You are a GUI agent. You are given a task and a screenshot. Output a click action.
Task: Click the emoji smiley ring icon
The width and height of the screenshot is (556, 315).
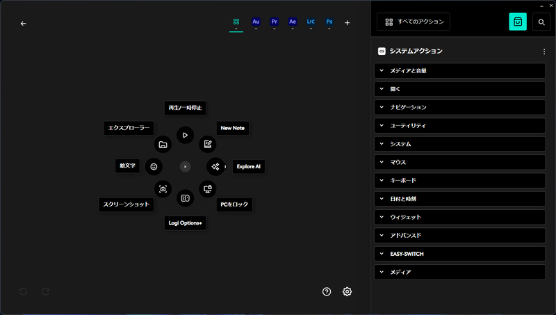[x=154, y=166]
